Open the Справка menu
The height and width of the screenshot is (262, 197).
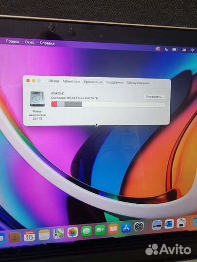pos(47,43)
